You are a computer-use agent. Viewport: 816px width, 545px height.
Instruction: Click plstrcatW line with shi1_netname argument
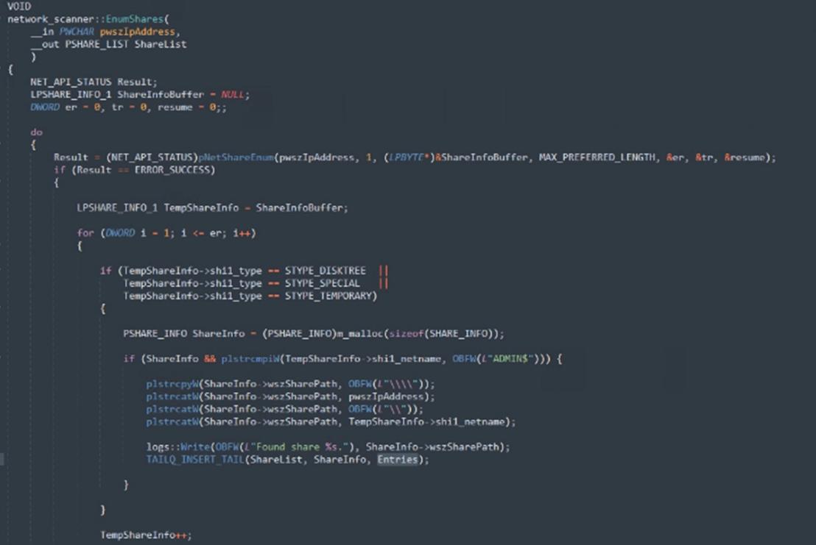tap(331, 422)
